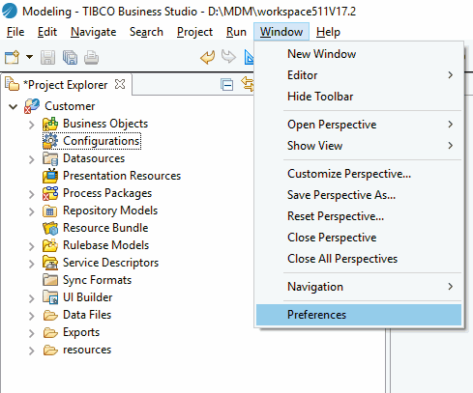Click the Customer project icon
This screenshot has width=473, height=393.
coord(32,106)
